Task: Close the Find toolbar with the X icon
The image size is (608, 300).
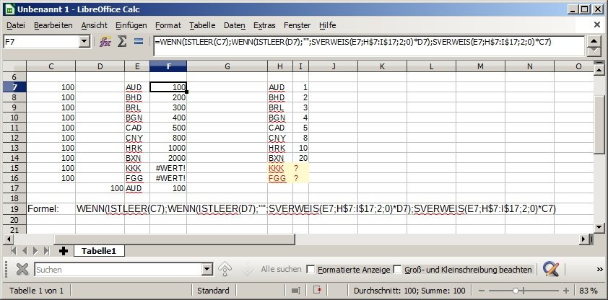Action: [23, 270]
